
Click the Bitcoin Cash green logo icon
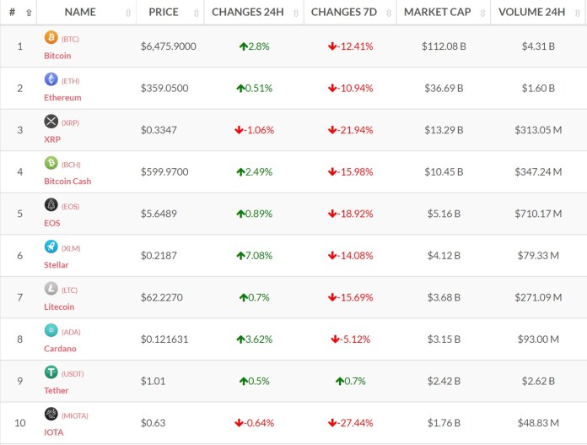pyautogui.click(x=51, y=163)
